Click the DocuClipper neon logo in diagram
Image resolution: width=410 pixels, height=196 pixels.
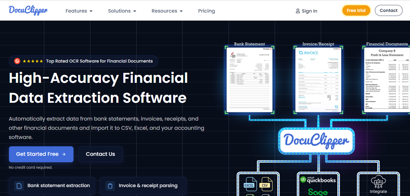pos(317,141)
